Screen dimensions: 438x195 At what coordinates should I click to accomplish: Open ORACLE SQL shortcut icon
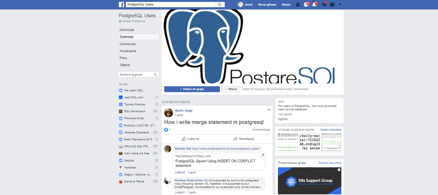[x=121, y=146]
